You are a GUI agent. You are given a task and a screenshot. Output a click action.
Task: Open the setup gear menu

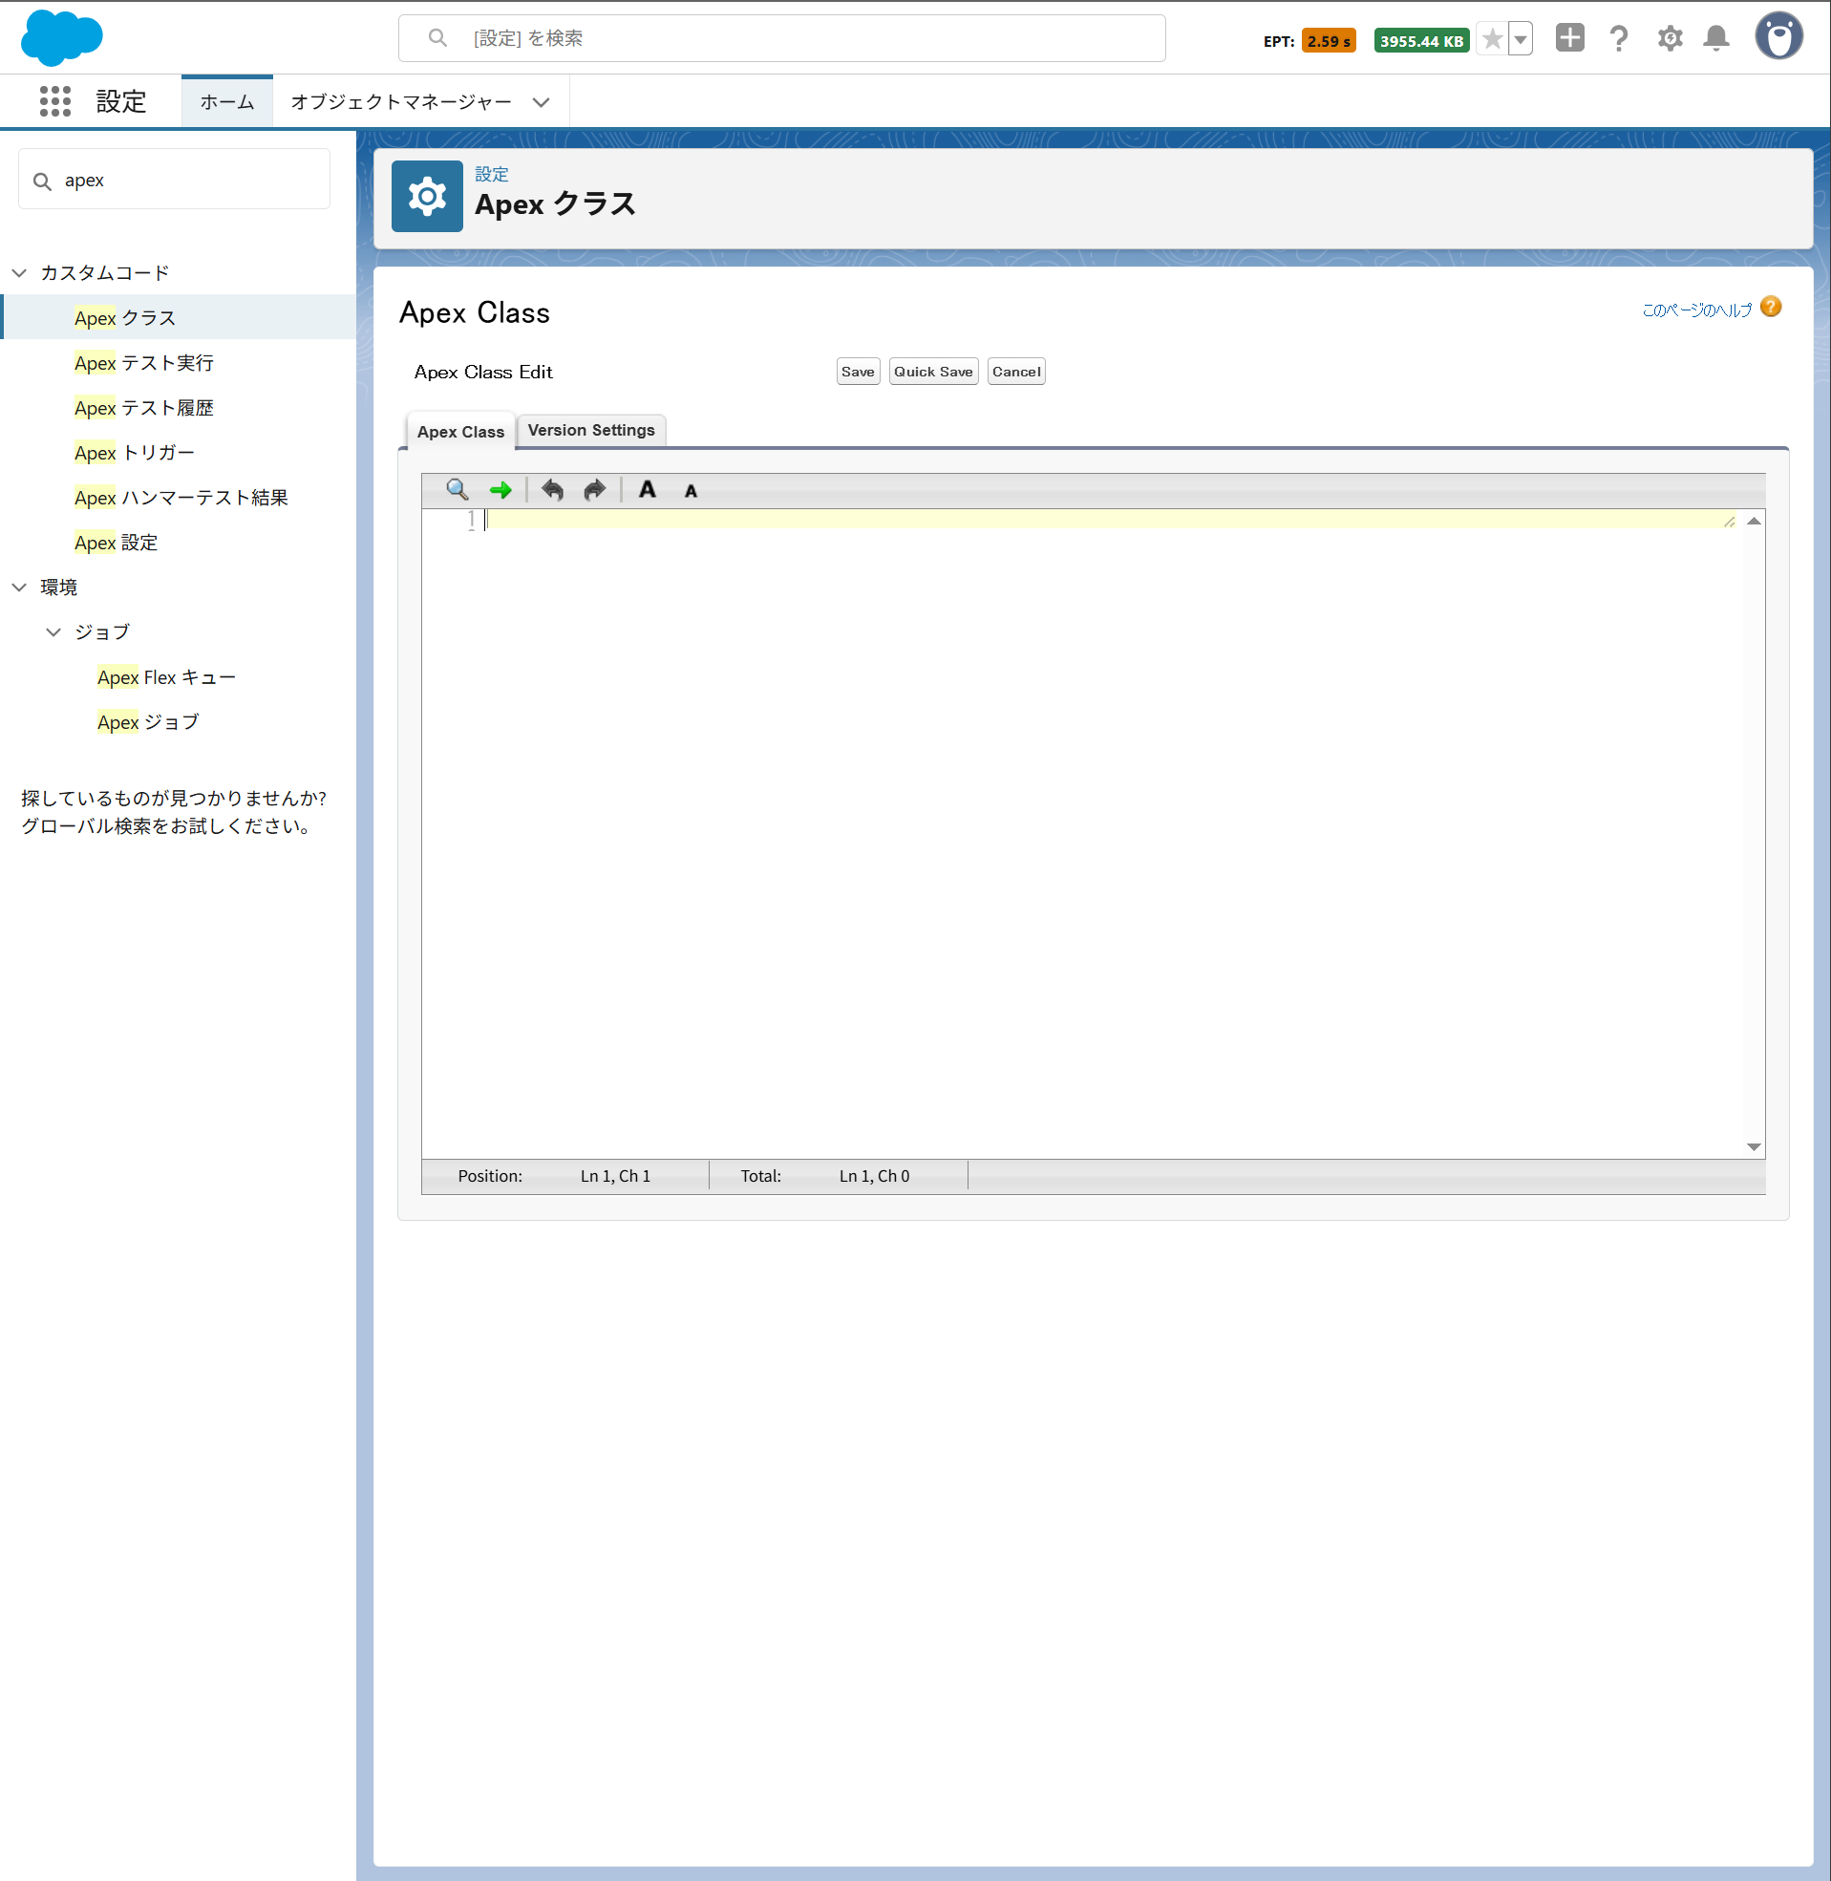pyautogui.click(x=1671, y=38)
